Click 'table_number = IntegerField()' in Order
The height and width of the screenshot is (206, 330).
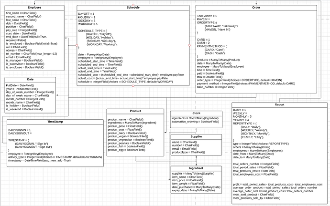216,87
